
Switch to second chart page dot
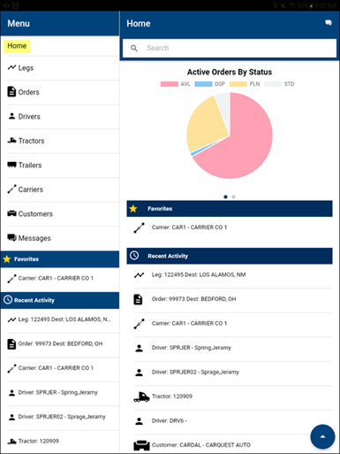(233, 196)
